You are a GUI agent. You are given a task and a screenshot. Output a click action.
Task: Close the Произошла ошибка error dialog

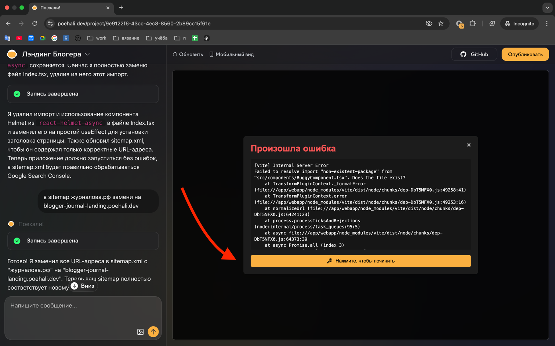469,145
